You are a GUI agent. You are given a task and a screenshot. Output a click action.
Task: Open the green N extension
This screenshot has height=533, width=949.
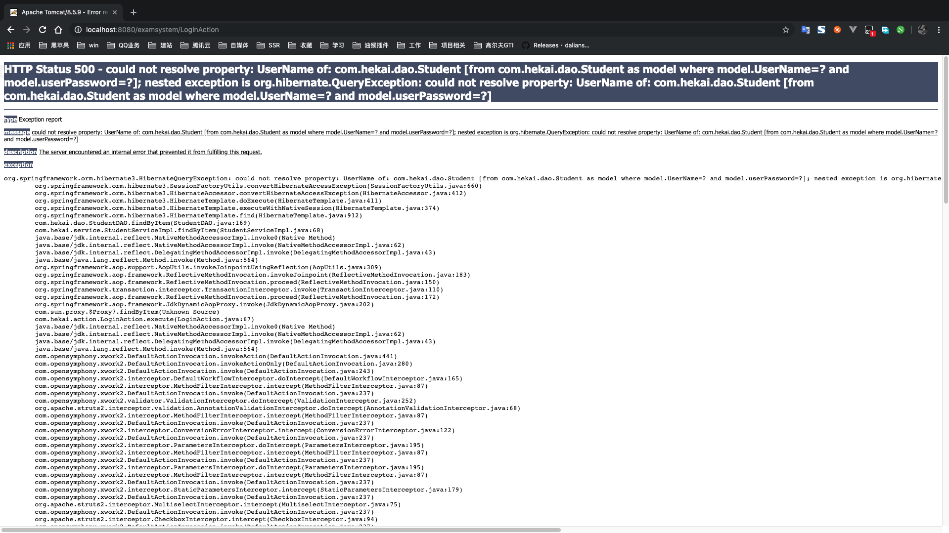pyautogui.click(x=901, y=30)
